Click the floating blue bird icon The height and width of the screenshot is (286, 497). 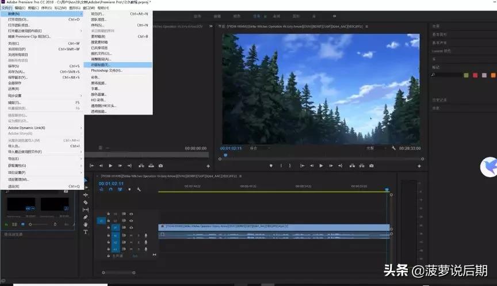point(489,167)
